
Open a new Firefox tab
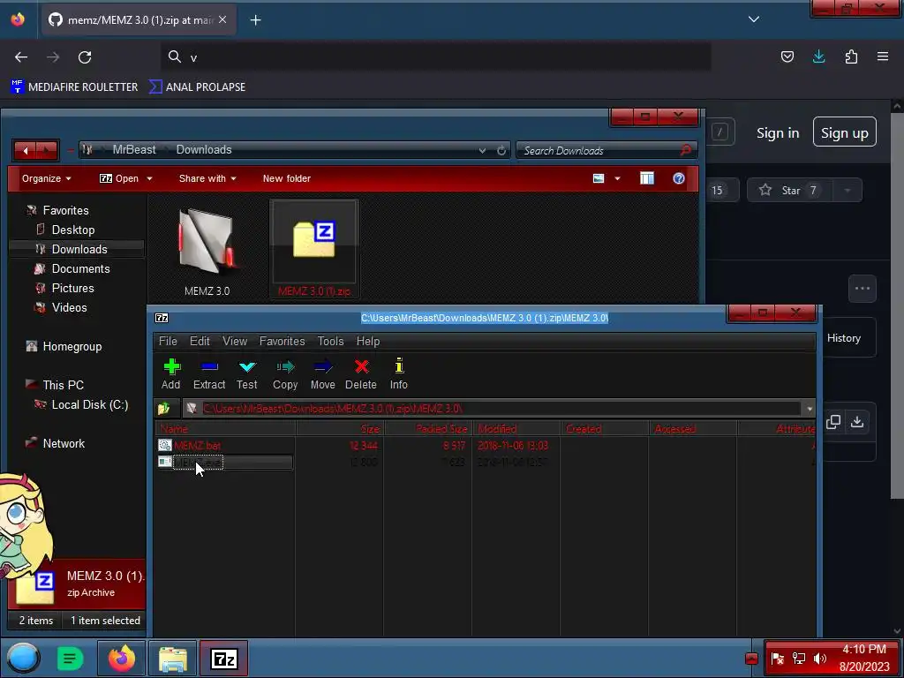point(255,20)
